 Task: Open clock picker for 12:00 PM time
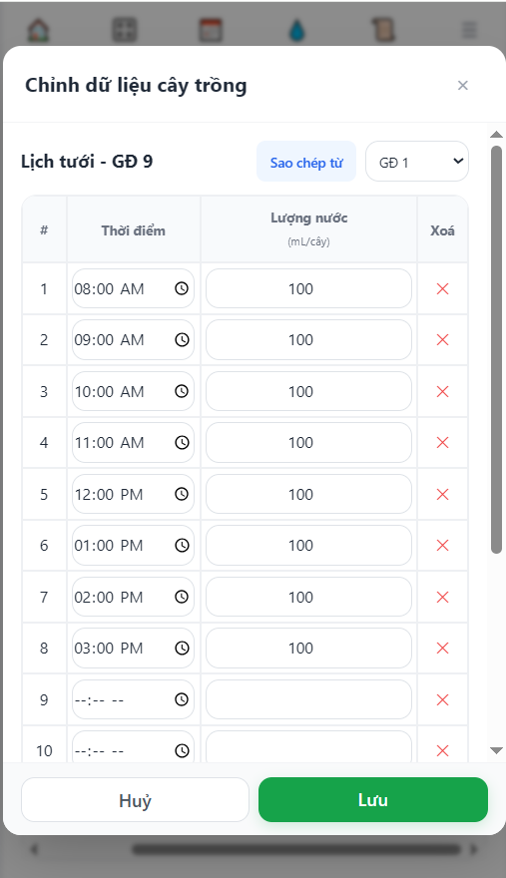pyautogui.click(x=182, y=494)
